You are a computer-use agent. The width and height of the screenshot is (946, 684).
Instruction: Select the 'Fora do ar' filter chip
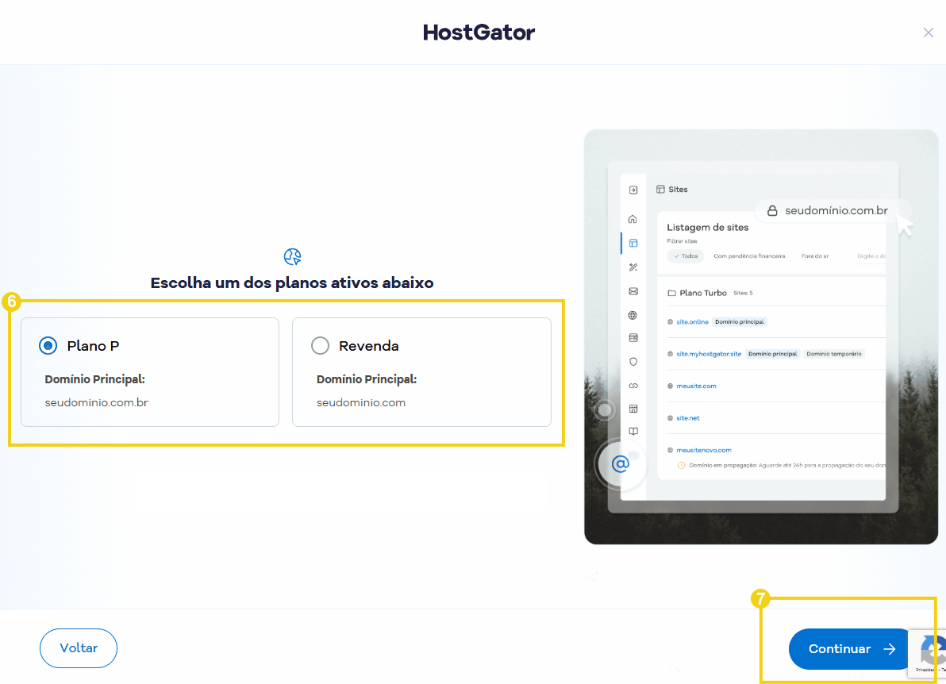814,256
